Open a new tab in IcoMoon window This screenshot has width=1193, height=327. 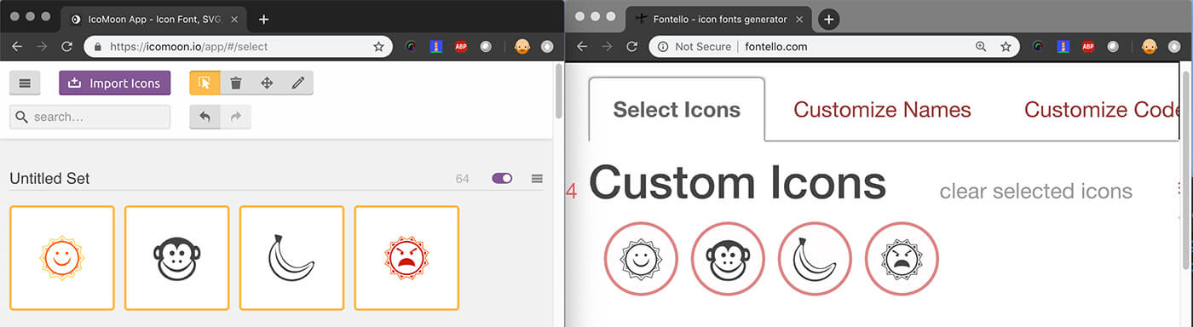264,19
